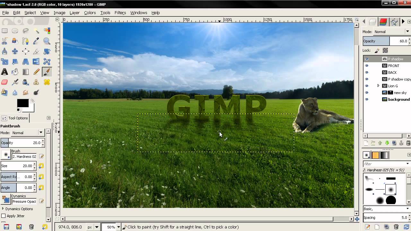The width and height of the screenshot is (411, 231).
Task: Hide the P shadow copy layer
Action: [367, 79]
